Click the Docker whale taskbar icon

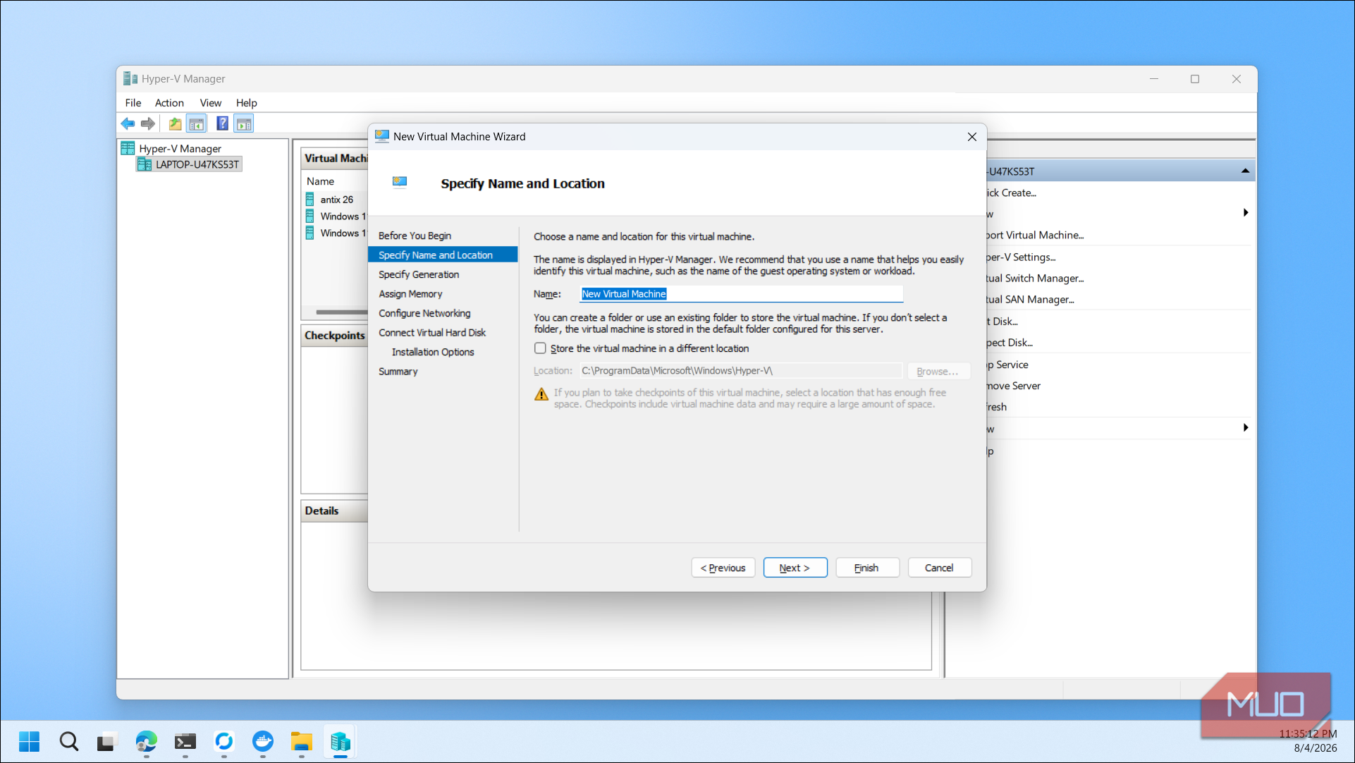[263, 741]
